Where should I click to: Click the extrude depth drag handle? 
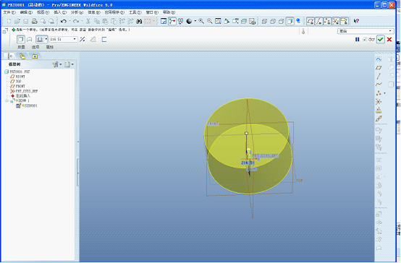pyautogui.click(x=247, y=133)
